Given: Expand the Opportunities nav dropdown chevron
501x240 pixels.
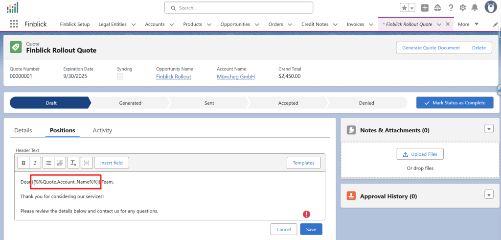Looking at the screenshot, I should (256, 24).
